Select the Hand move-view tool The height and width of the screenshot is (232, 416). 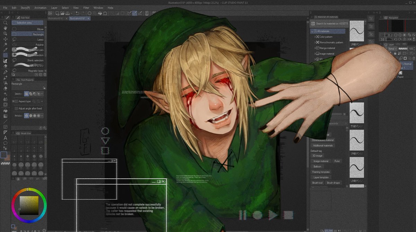tap(5, 28)
